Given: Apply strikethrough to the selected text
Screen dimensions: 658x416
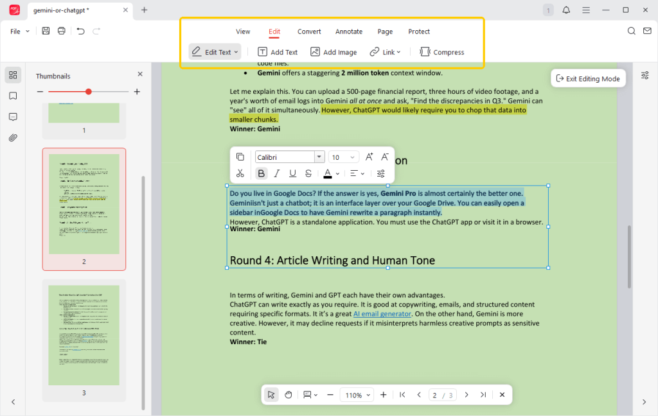Looking at the screenshot, I should pyautogui.click(x=308, y=173).
